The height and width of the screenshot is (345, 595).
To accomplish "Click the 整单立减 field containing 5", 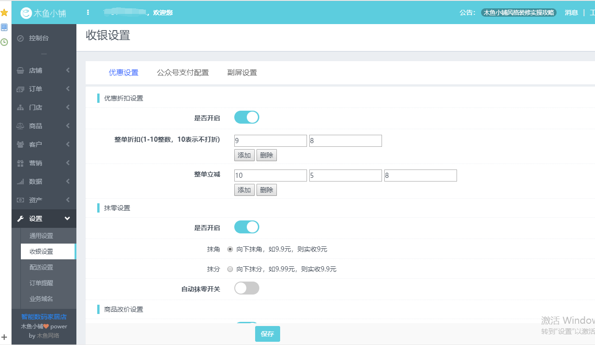I will click(x=345, y=176).
